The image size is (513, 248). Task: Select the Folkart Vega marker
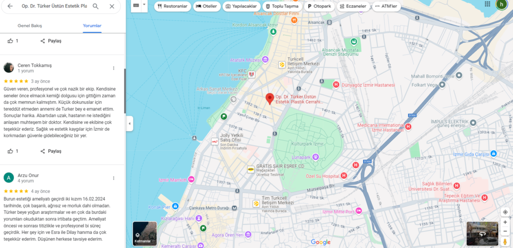point(442,85)
